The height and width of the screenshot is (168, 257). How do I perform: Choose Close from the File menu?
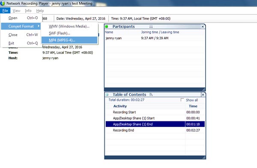(x=21, y=35)
